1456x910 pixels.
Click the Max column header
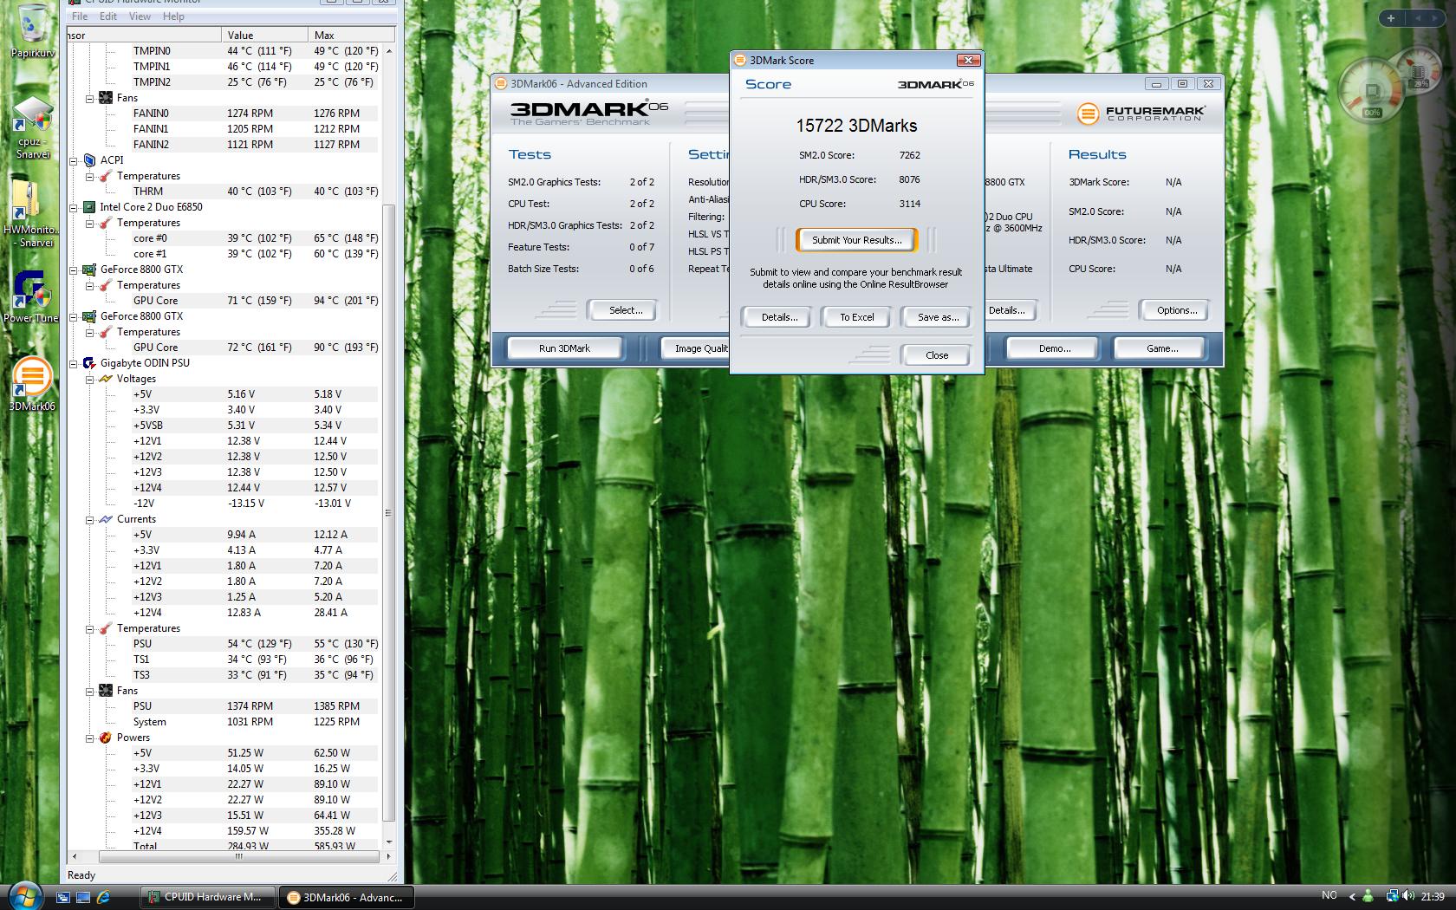(351, 35)
